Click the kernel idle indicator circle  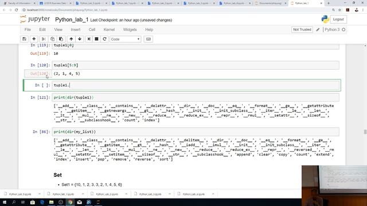pos(343,30)
